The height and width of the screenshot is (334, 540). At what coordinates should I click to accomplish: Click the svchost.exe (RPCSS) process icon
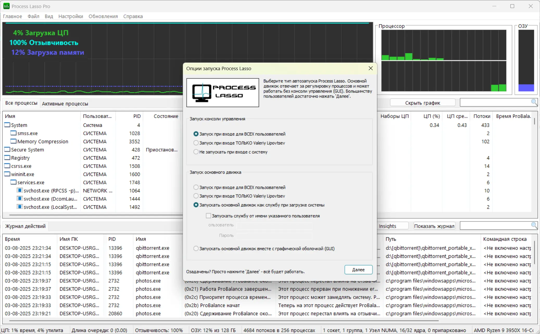click(20, 190)
